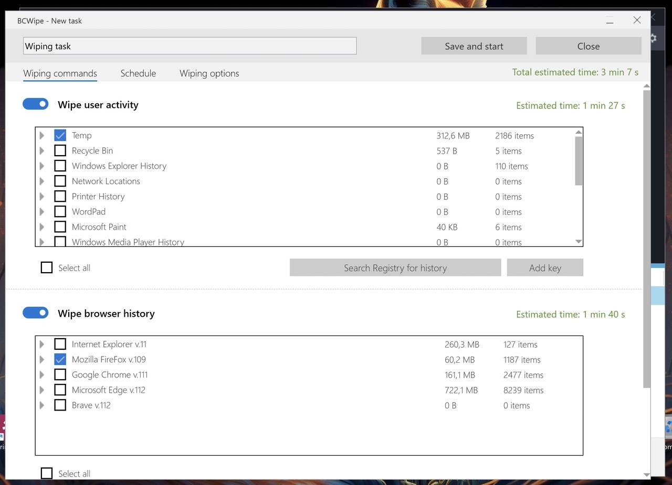672x485 pixels.
Task: Click the Estimated time: 1 min 27 s text
Action: coord(571,105)
